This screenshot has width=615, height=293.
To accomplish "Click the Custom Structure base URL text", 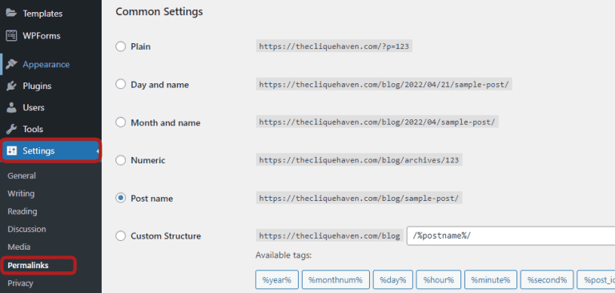I will [x=329, y=235].
